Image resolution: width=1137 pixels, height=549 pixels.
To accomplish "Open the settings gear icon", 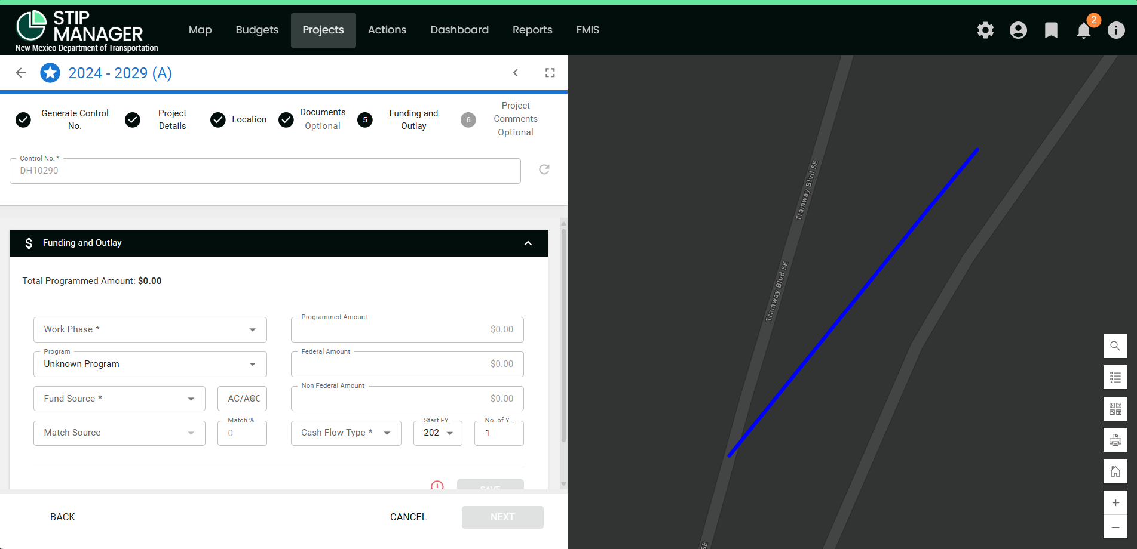I will pyautogui.click(x=985, y=30).
